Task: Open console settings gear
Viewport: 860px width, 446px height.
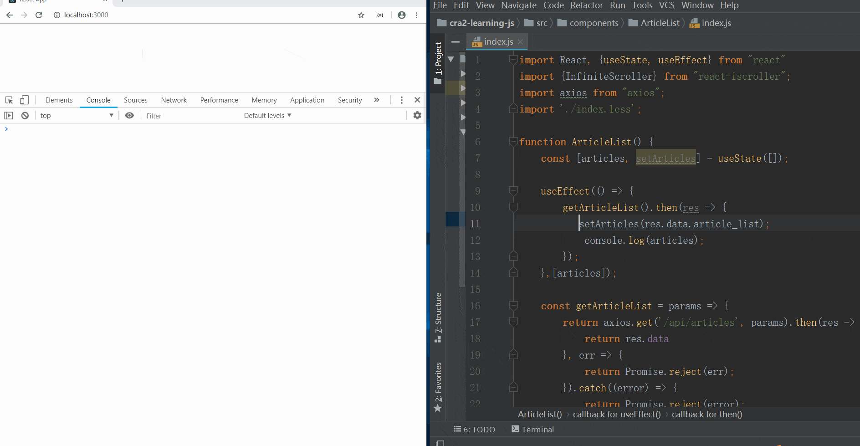Action: point(417,116)
